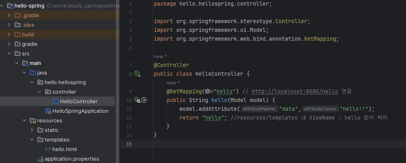406x163 pixels.
Task: Click the src folder icon
Action: (18, 53)
